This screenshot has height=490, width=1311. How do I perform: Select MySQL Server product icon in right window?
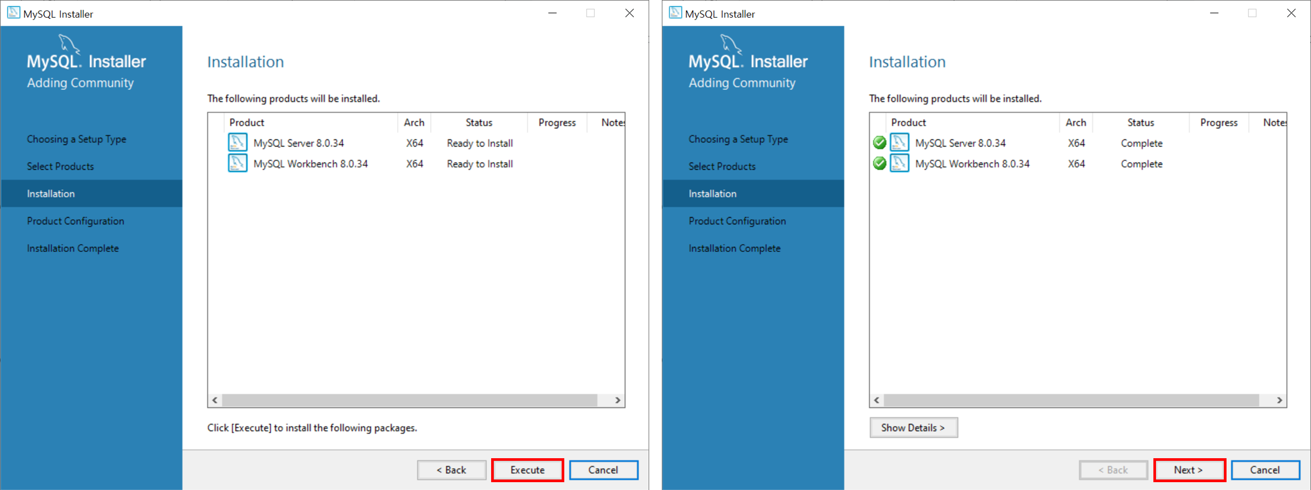pos(899,142)
